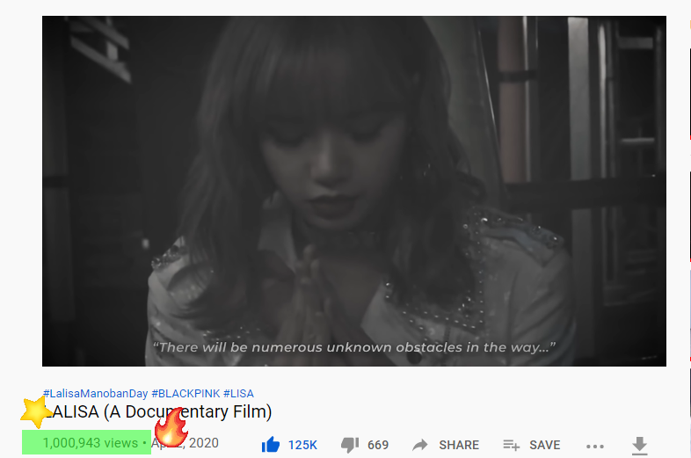Click the subtitle caption in the video

[354, 347]
